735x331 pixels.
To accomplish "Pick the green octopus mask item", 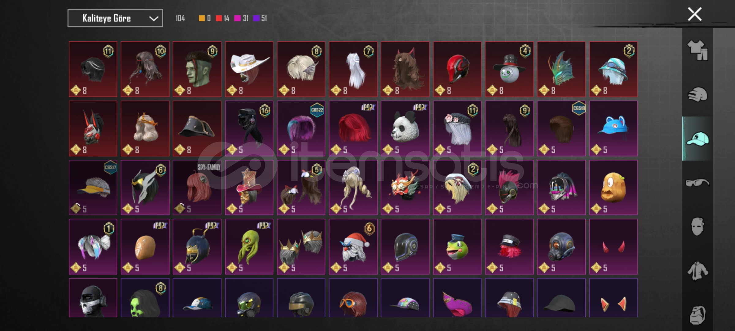I will pos(249,246).
